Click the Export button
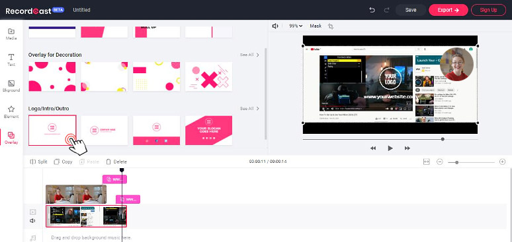The image size is (512, 242). click(x=448, y=10)
